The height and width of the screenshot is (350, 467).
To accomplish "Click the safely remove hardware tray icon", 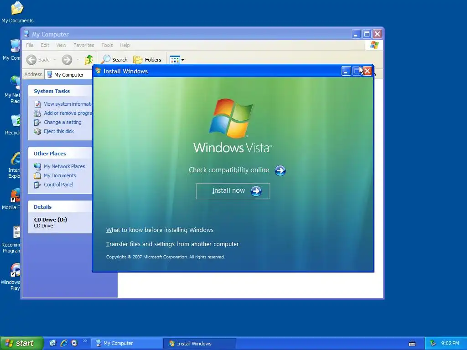I will [433, 344].
